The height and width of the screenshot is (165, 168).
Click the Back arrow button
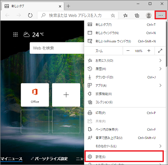pos(7,15)
